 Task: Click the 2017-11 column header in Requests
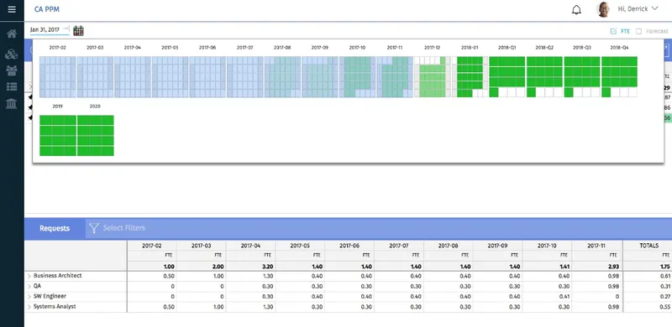pos(597,246)
